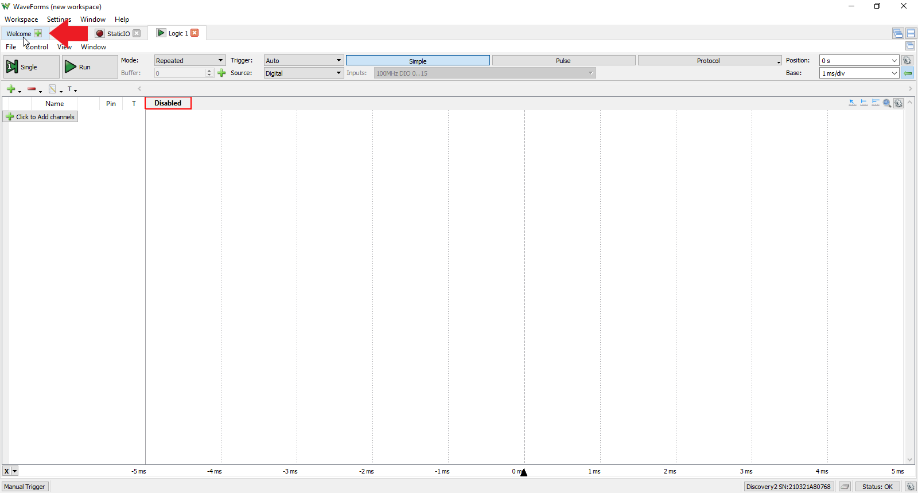Toggle the green arrow button beside Base

pyautogui.click(x=907, y=73)
